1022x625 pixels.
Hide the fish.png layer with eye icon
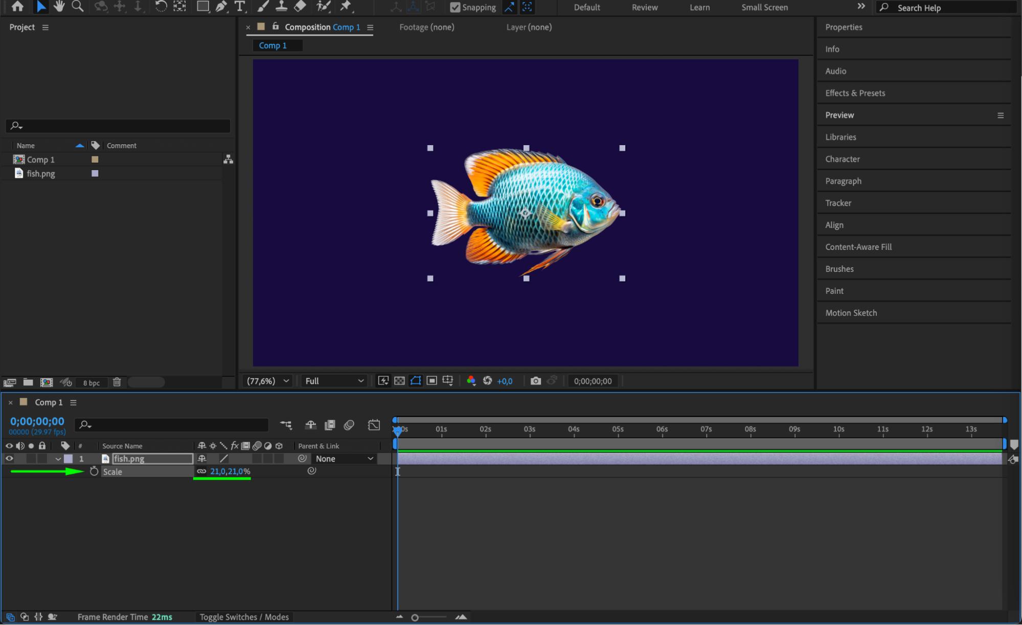(9, 458)
